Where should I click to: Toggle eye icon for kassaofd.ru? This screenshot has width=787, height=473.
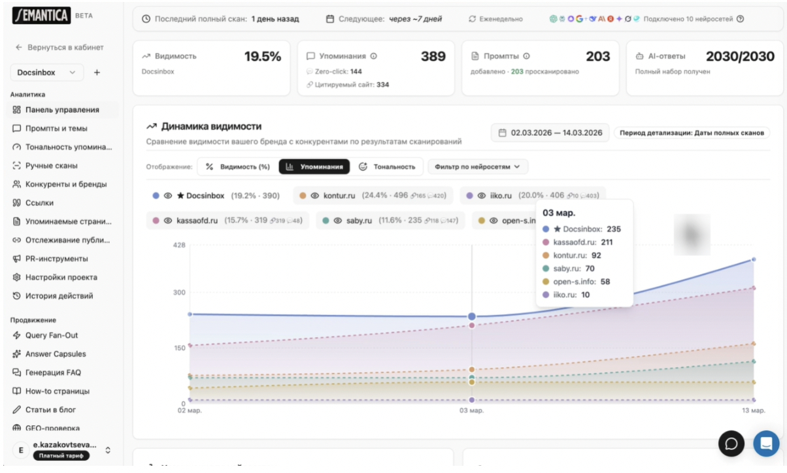(x=167, y=221)
